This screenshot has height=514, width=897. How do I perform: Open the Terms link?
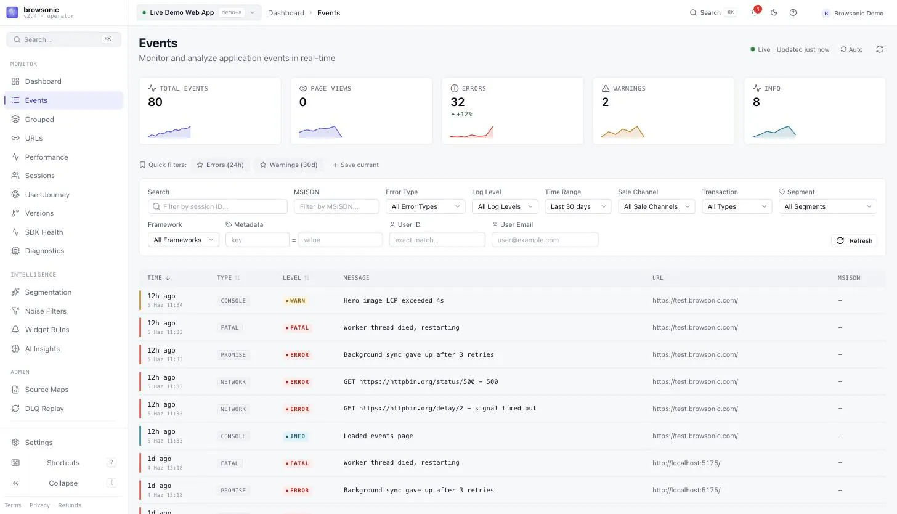click(13, 505)
